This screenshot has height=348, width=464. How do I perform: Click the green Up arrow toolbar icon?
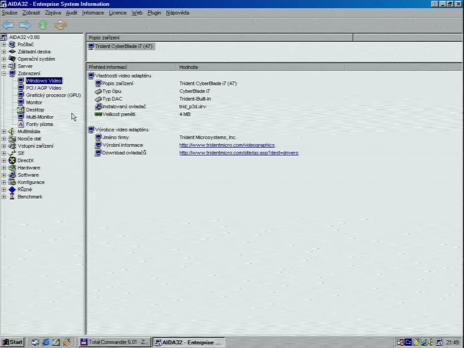[43, 24]
